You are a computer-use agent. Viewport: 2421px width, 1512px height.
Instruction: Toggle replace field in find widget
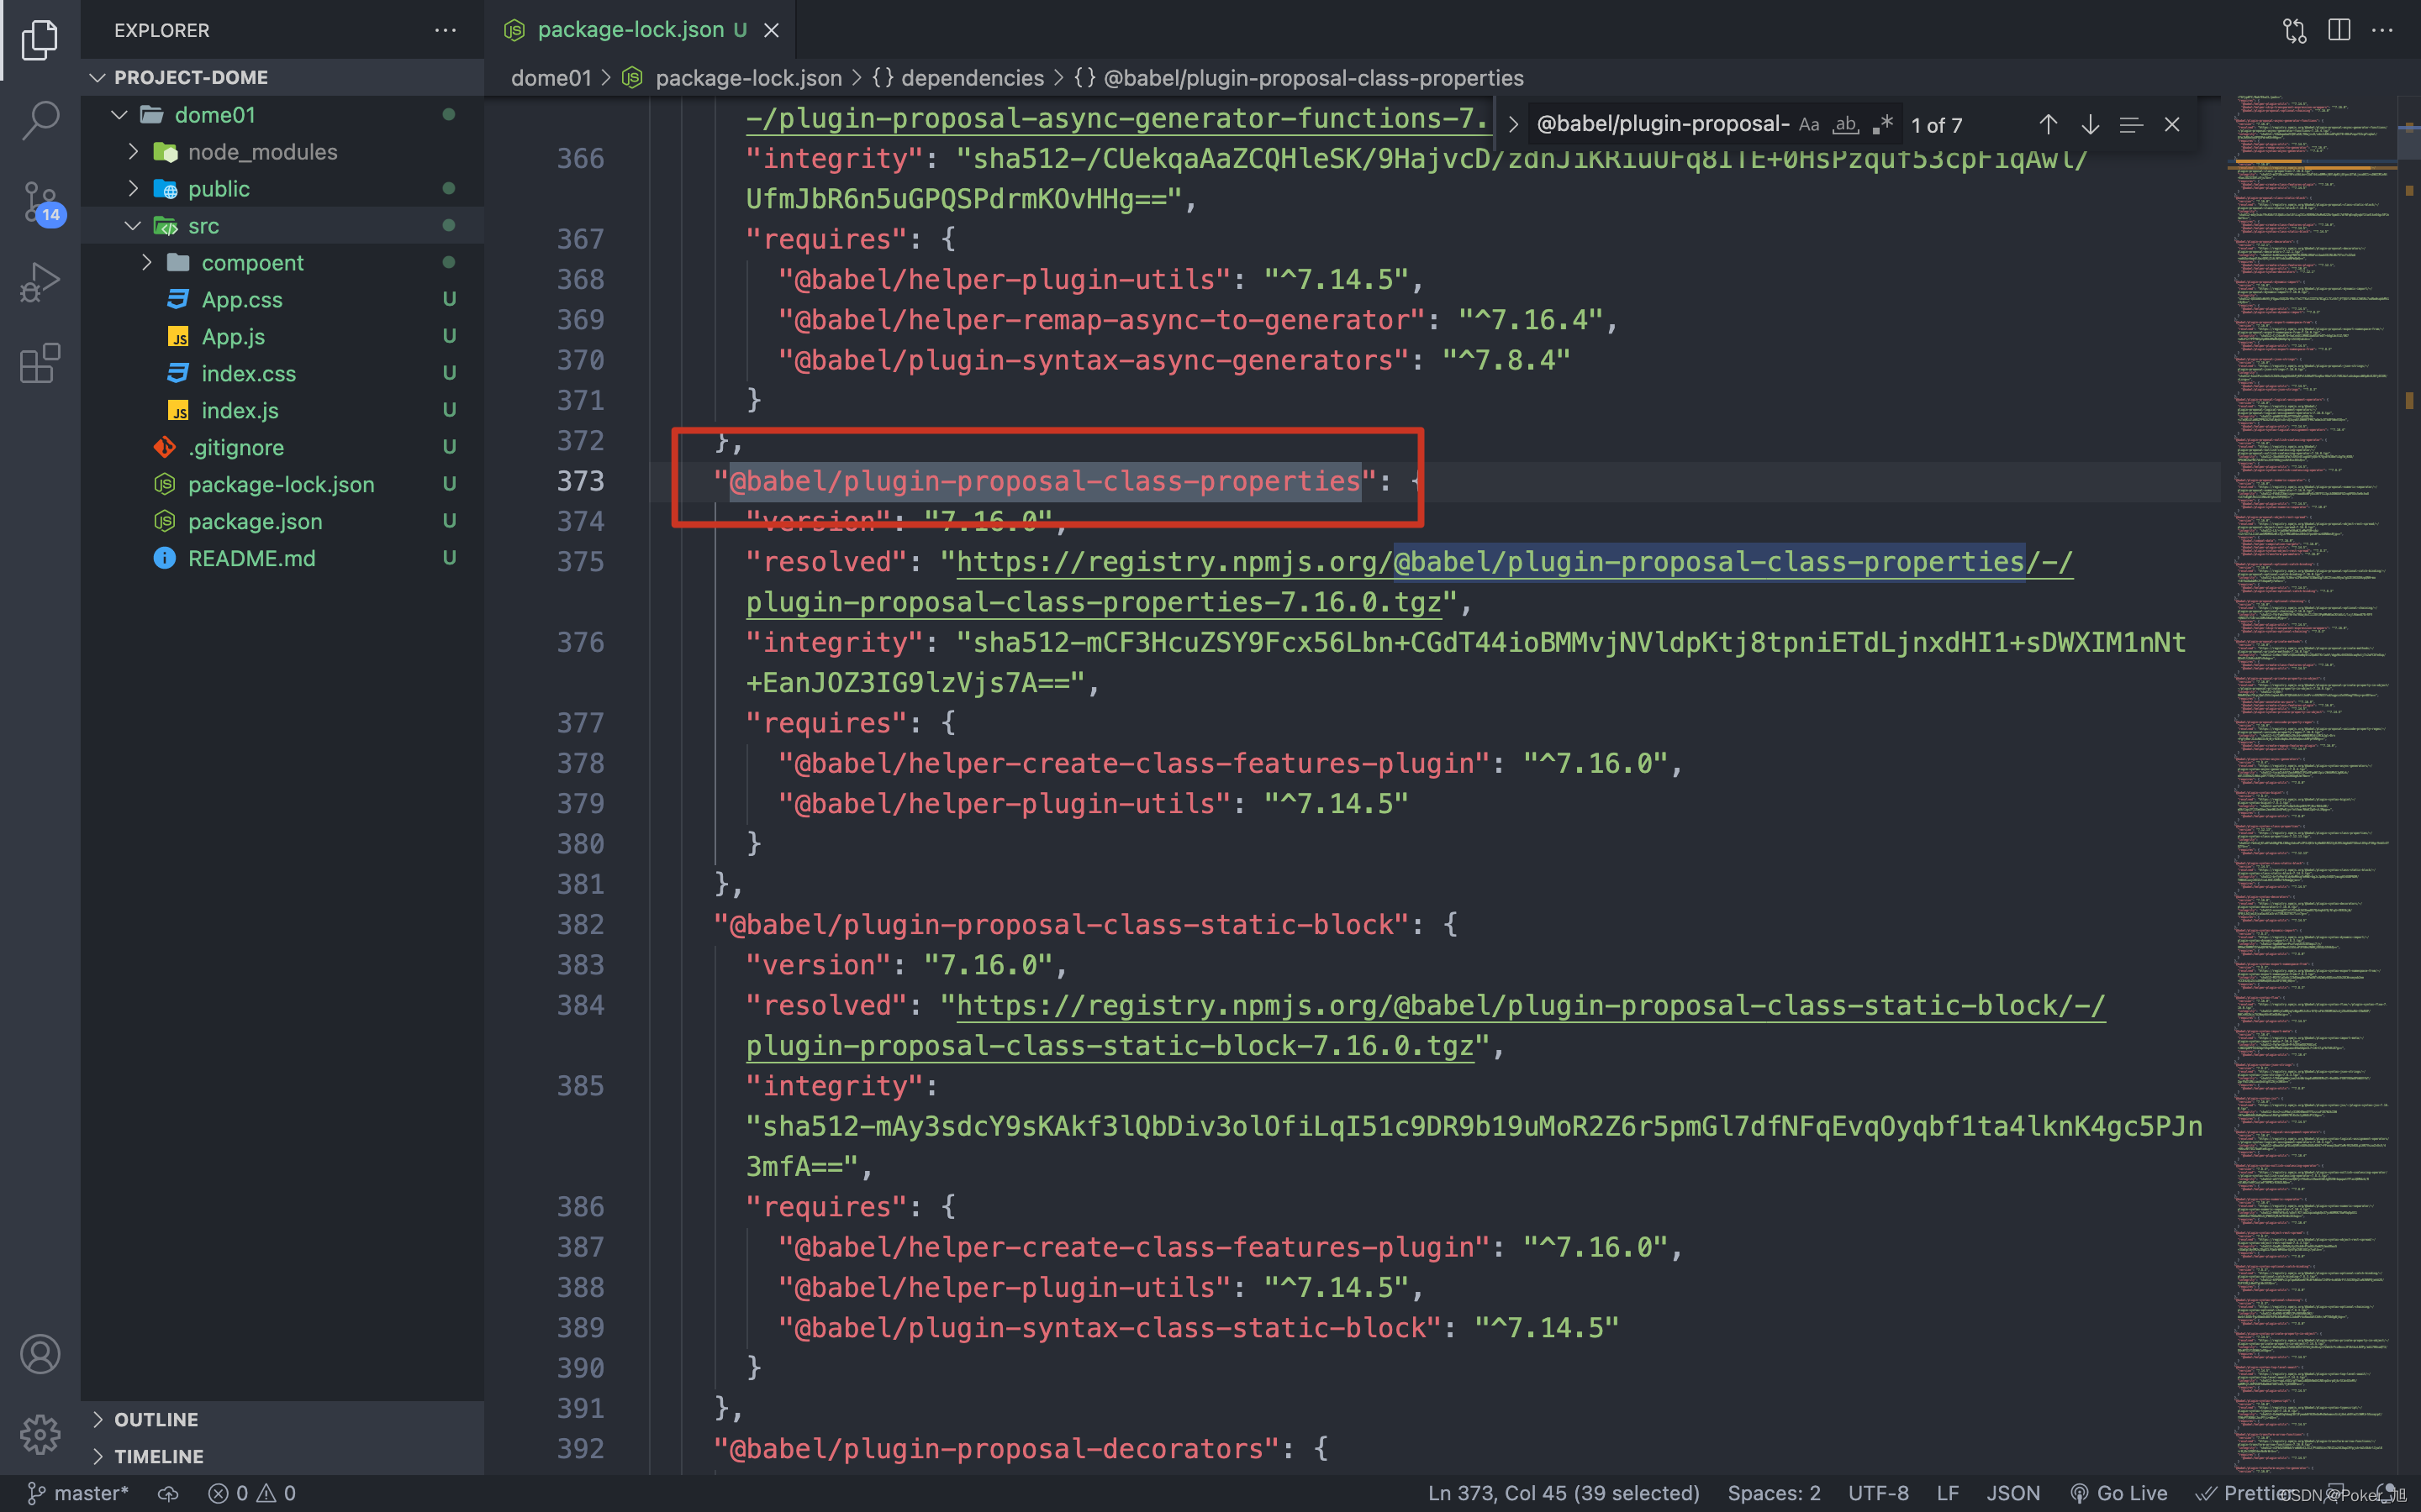[1514, 125]
